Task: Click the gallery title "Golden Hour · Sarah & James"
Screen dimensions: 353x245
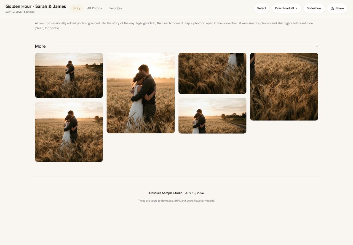Action: [36, 6]
